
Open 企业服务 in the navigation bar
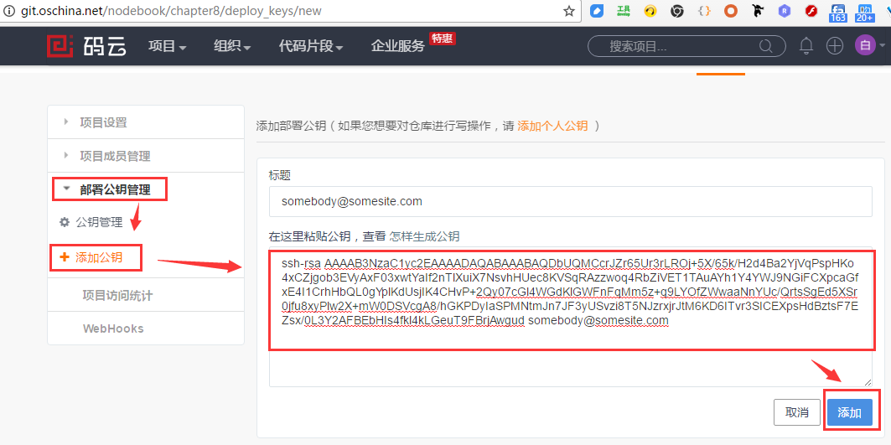coord(398,46)
